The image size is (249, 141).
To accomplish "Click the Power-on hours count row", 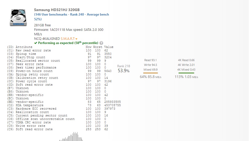I will coord(59,71).
